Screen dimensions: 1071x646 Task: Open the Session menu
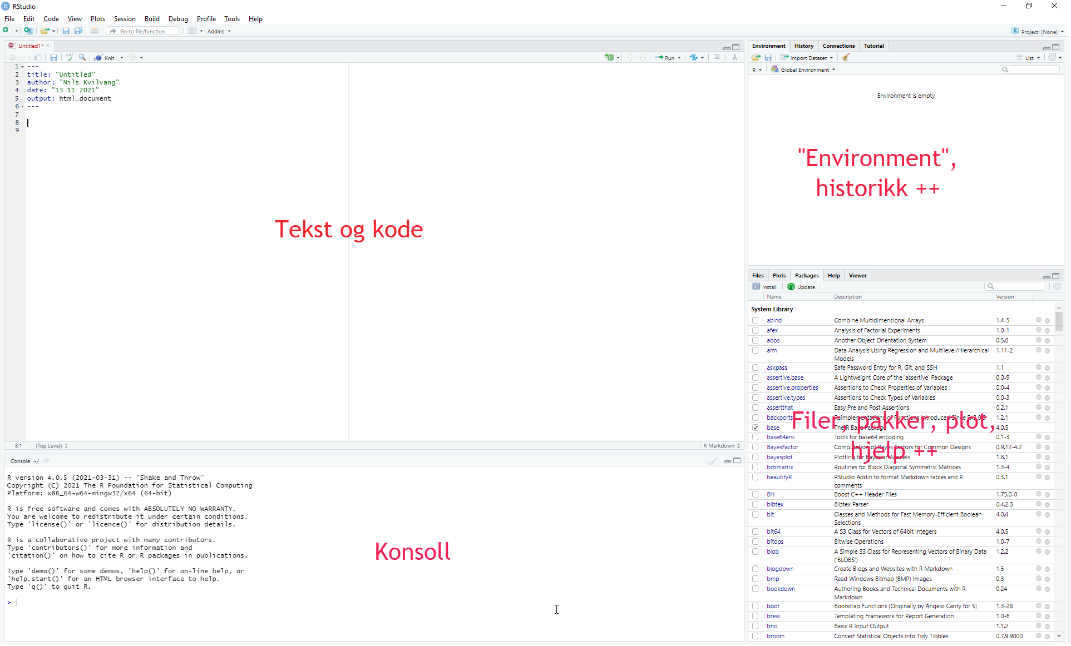point(125,19)
